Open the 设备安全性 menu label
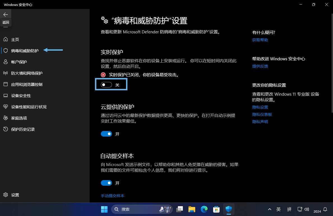 [x=21, y=96]
